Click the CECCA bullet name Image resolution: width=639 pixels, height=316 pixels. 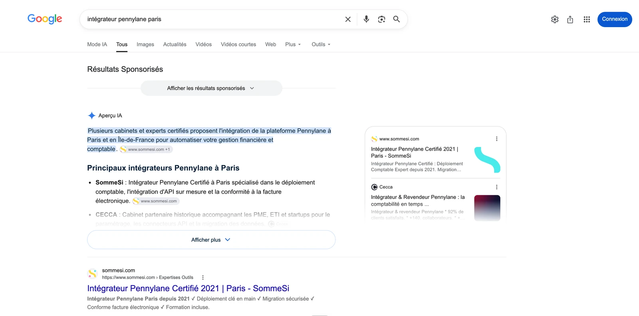106,215
